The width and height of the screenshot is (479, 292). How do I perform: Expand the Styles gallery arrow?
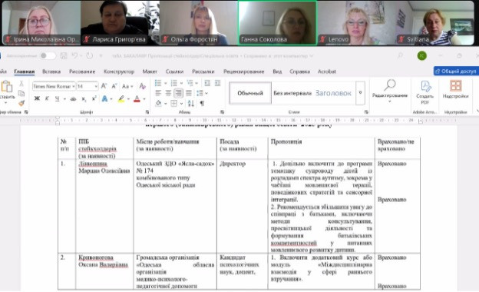click(361, 93)
